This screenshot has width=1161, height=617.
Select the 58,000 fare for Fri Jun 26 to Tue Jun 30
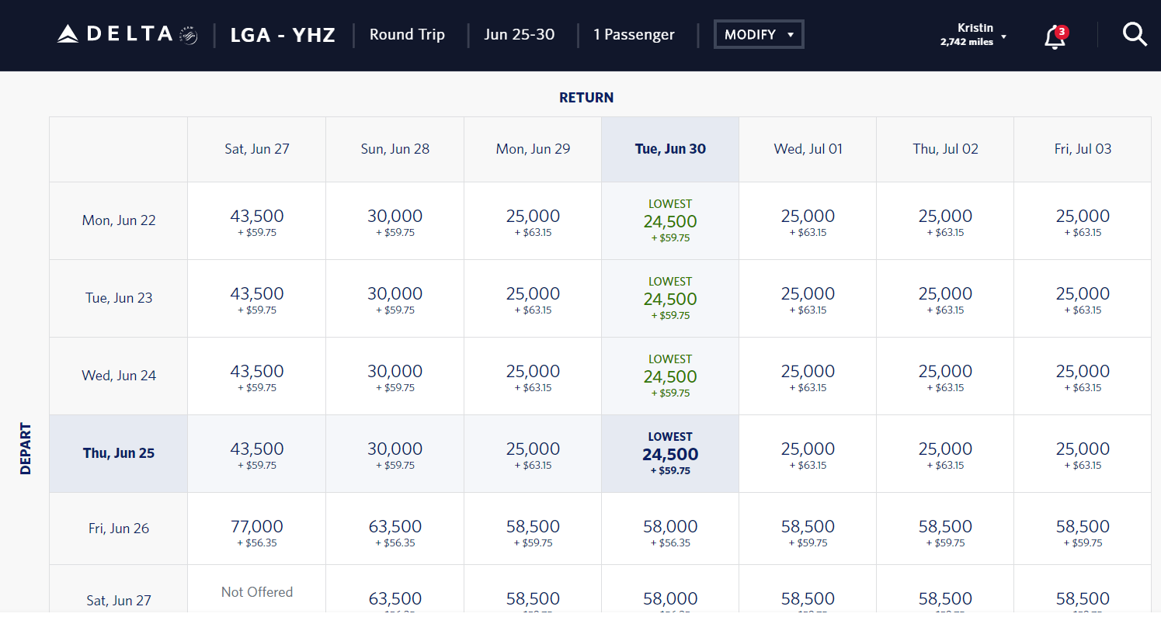(670, 532)
